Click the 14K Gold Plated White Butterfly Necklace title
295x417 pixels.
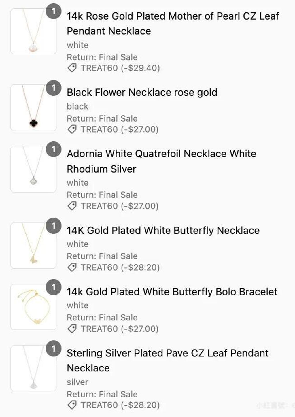(163, 231)
